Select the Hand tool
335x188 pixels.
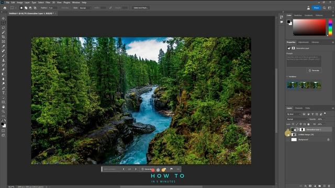[x=3, y=107]
